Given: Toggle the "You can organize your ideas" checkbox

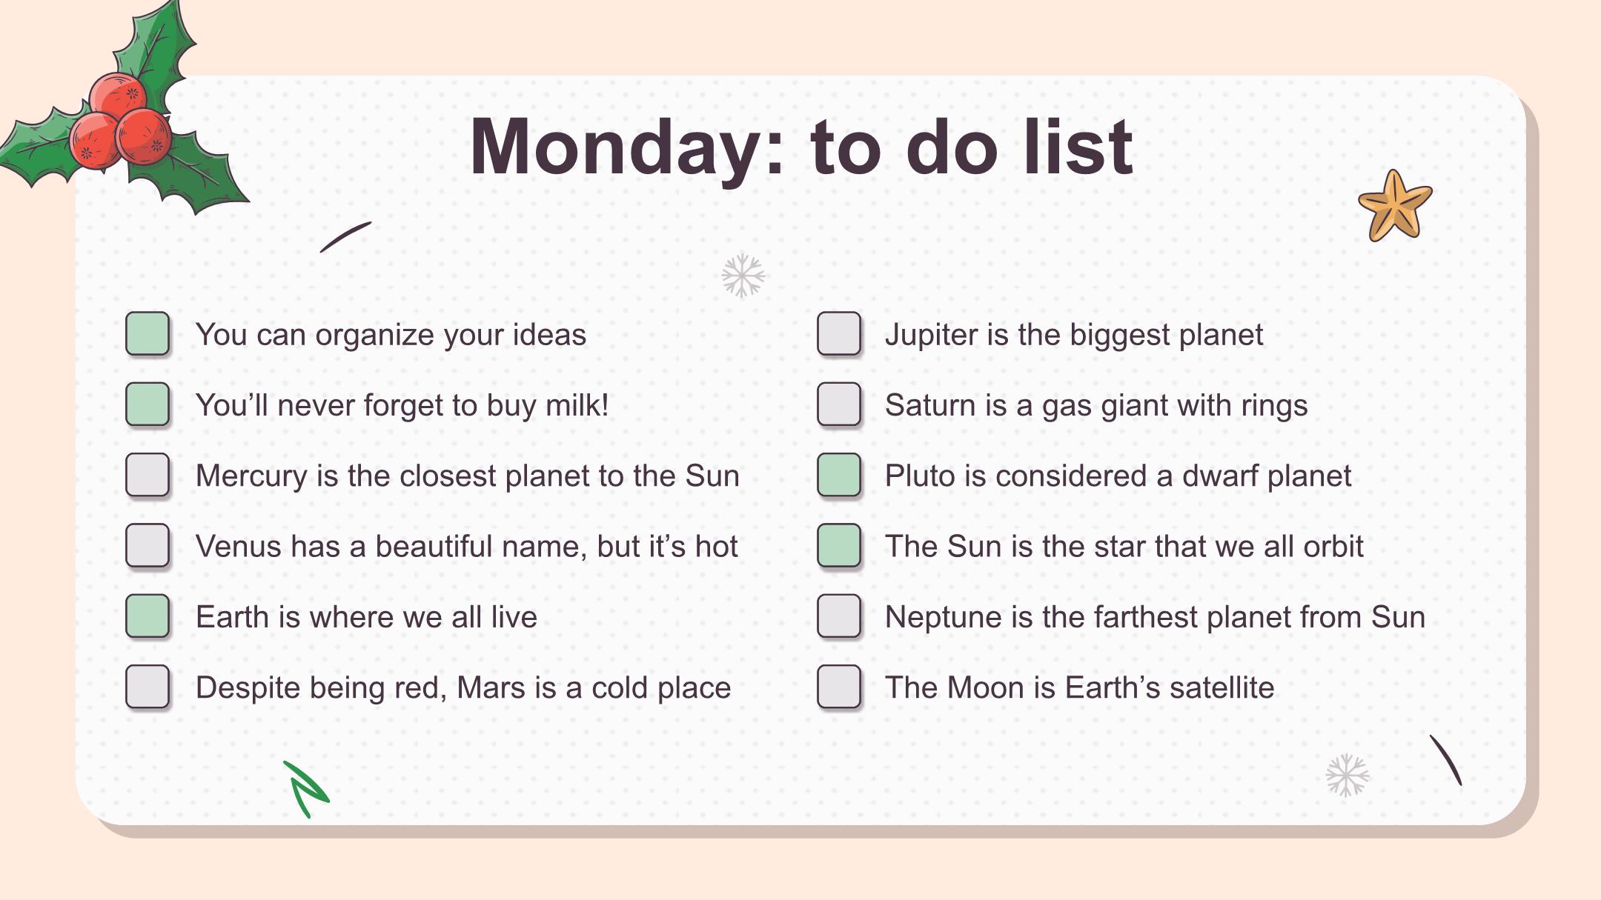Looking at the screenshot, I should 147,334.
